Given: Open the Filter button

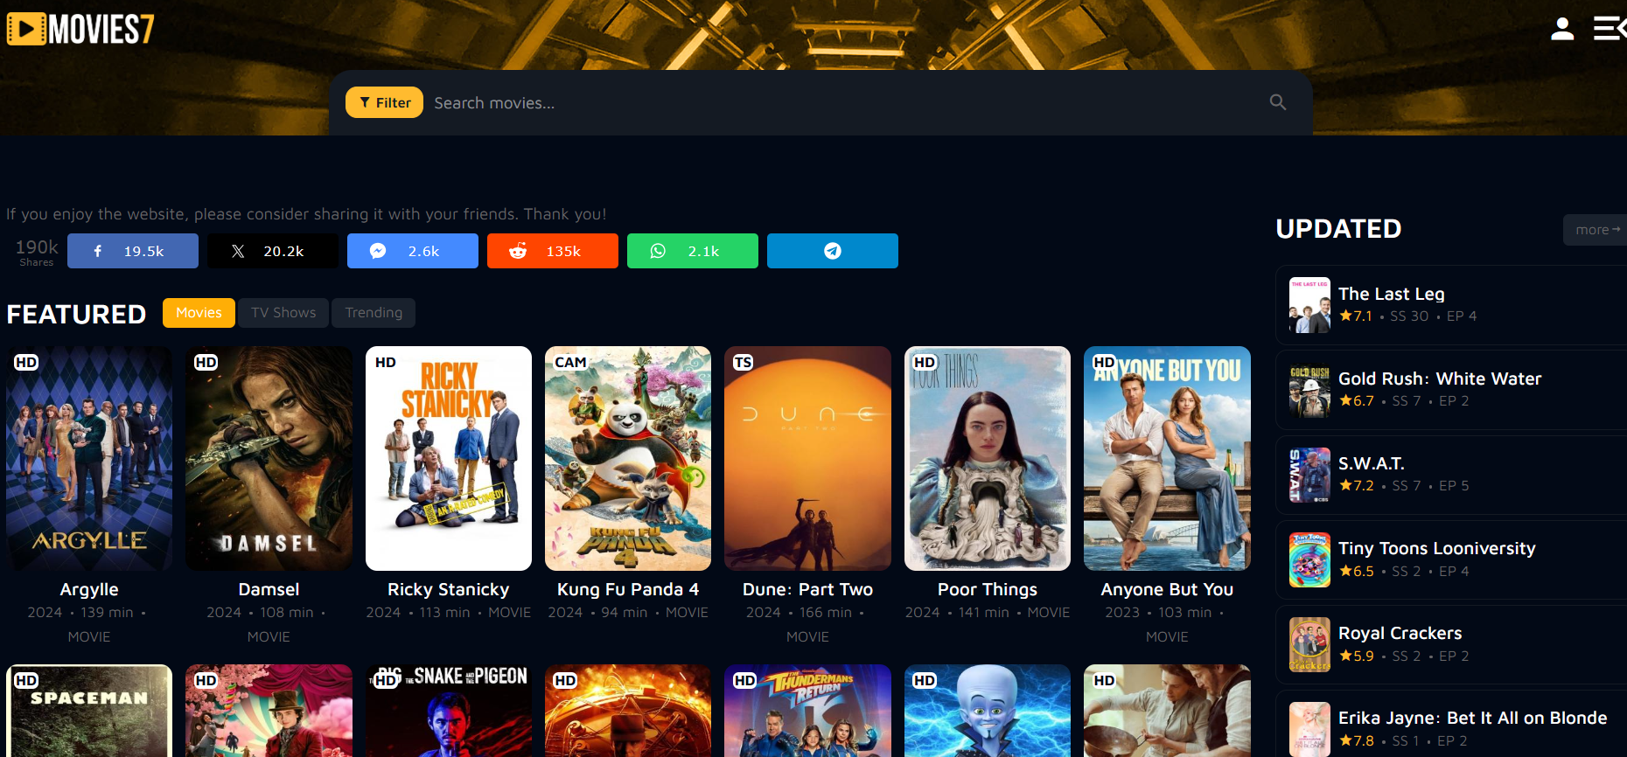Looking at the screenshot, I should tap(385, 102).
